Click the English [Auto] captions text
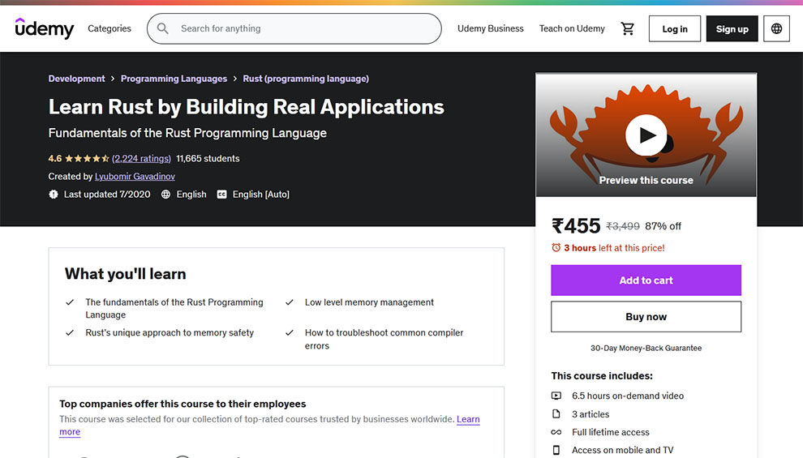 260,195
